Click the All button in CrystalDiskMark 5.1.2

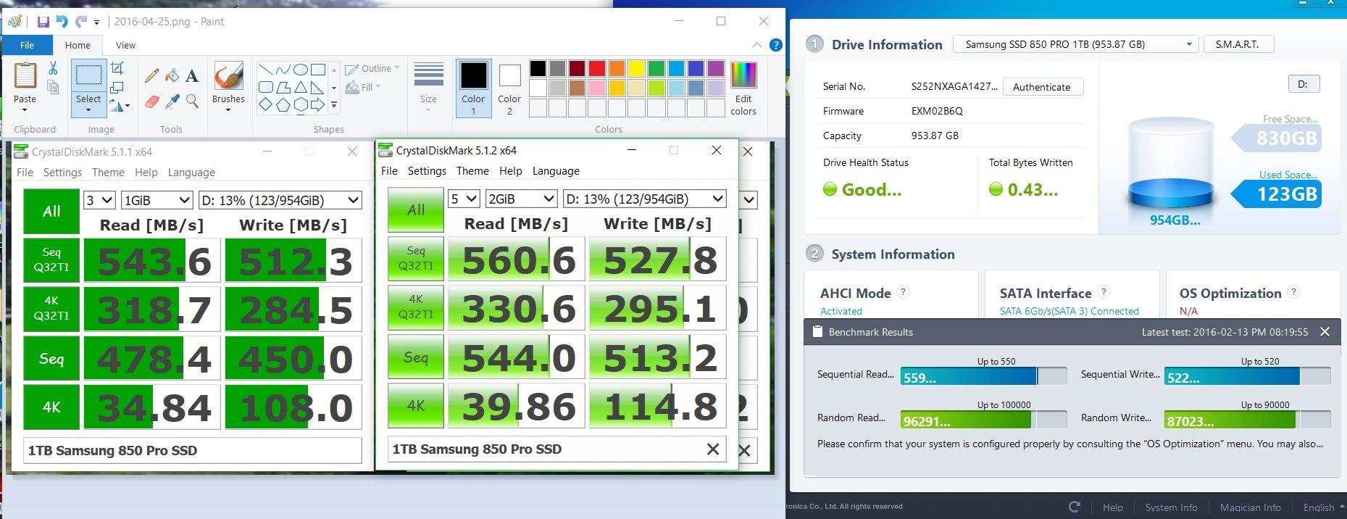point(416,210)
